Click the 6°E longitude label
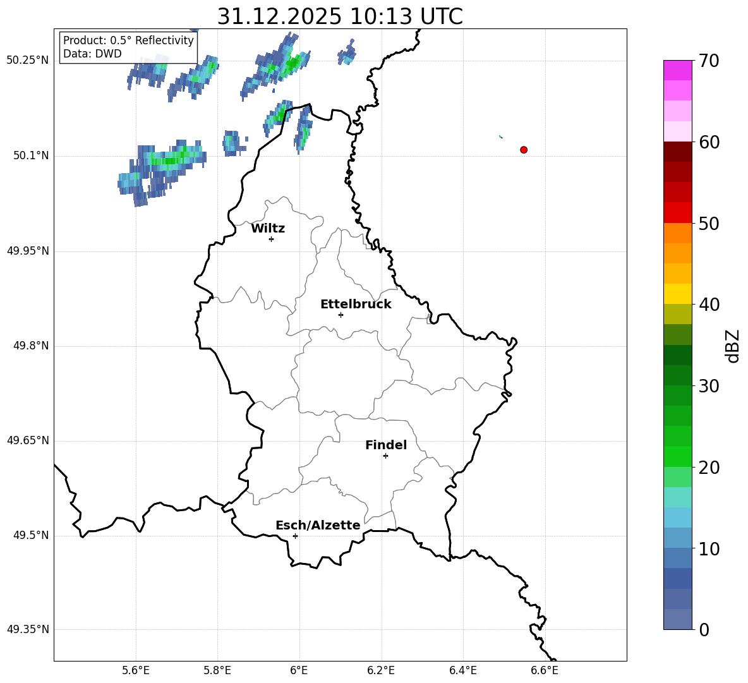 (x=299, y=670)
